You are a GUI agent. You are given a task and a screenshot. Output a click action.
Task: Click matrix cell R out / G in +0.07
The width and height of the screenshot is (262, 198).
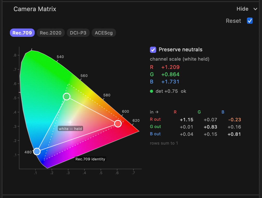click(x=210, y=120)
